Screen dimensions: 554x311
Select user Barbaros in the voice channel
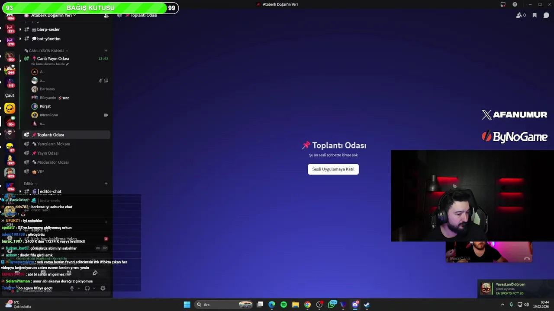(x=47, y=89)
